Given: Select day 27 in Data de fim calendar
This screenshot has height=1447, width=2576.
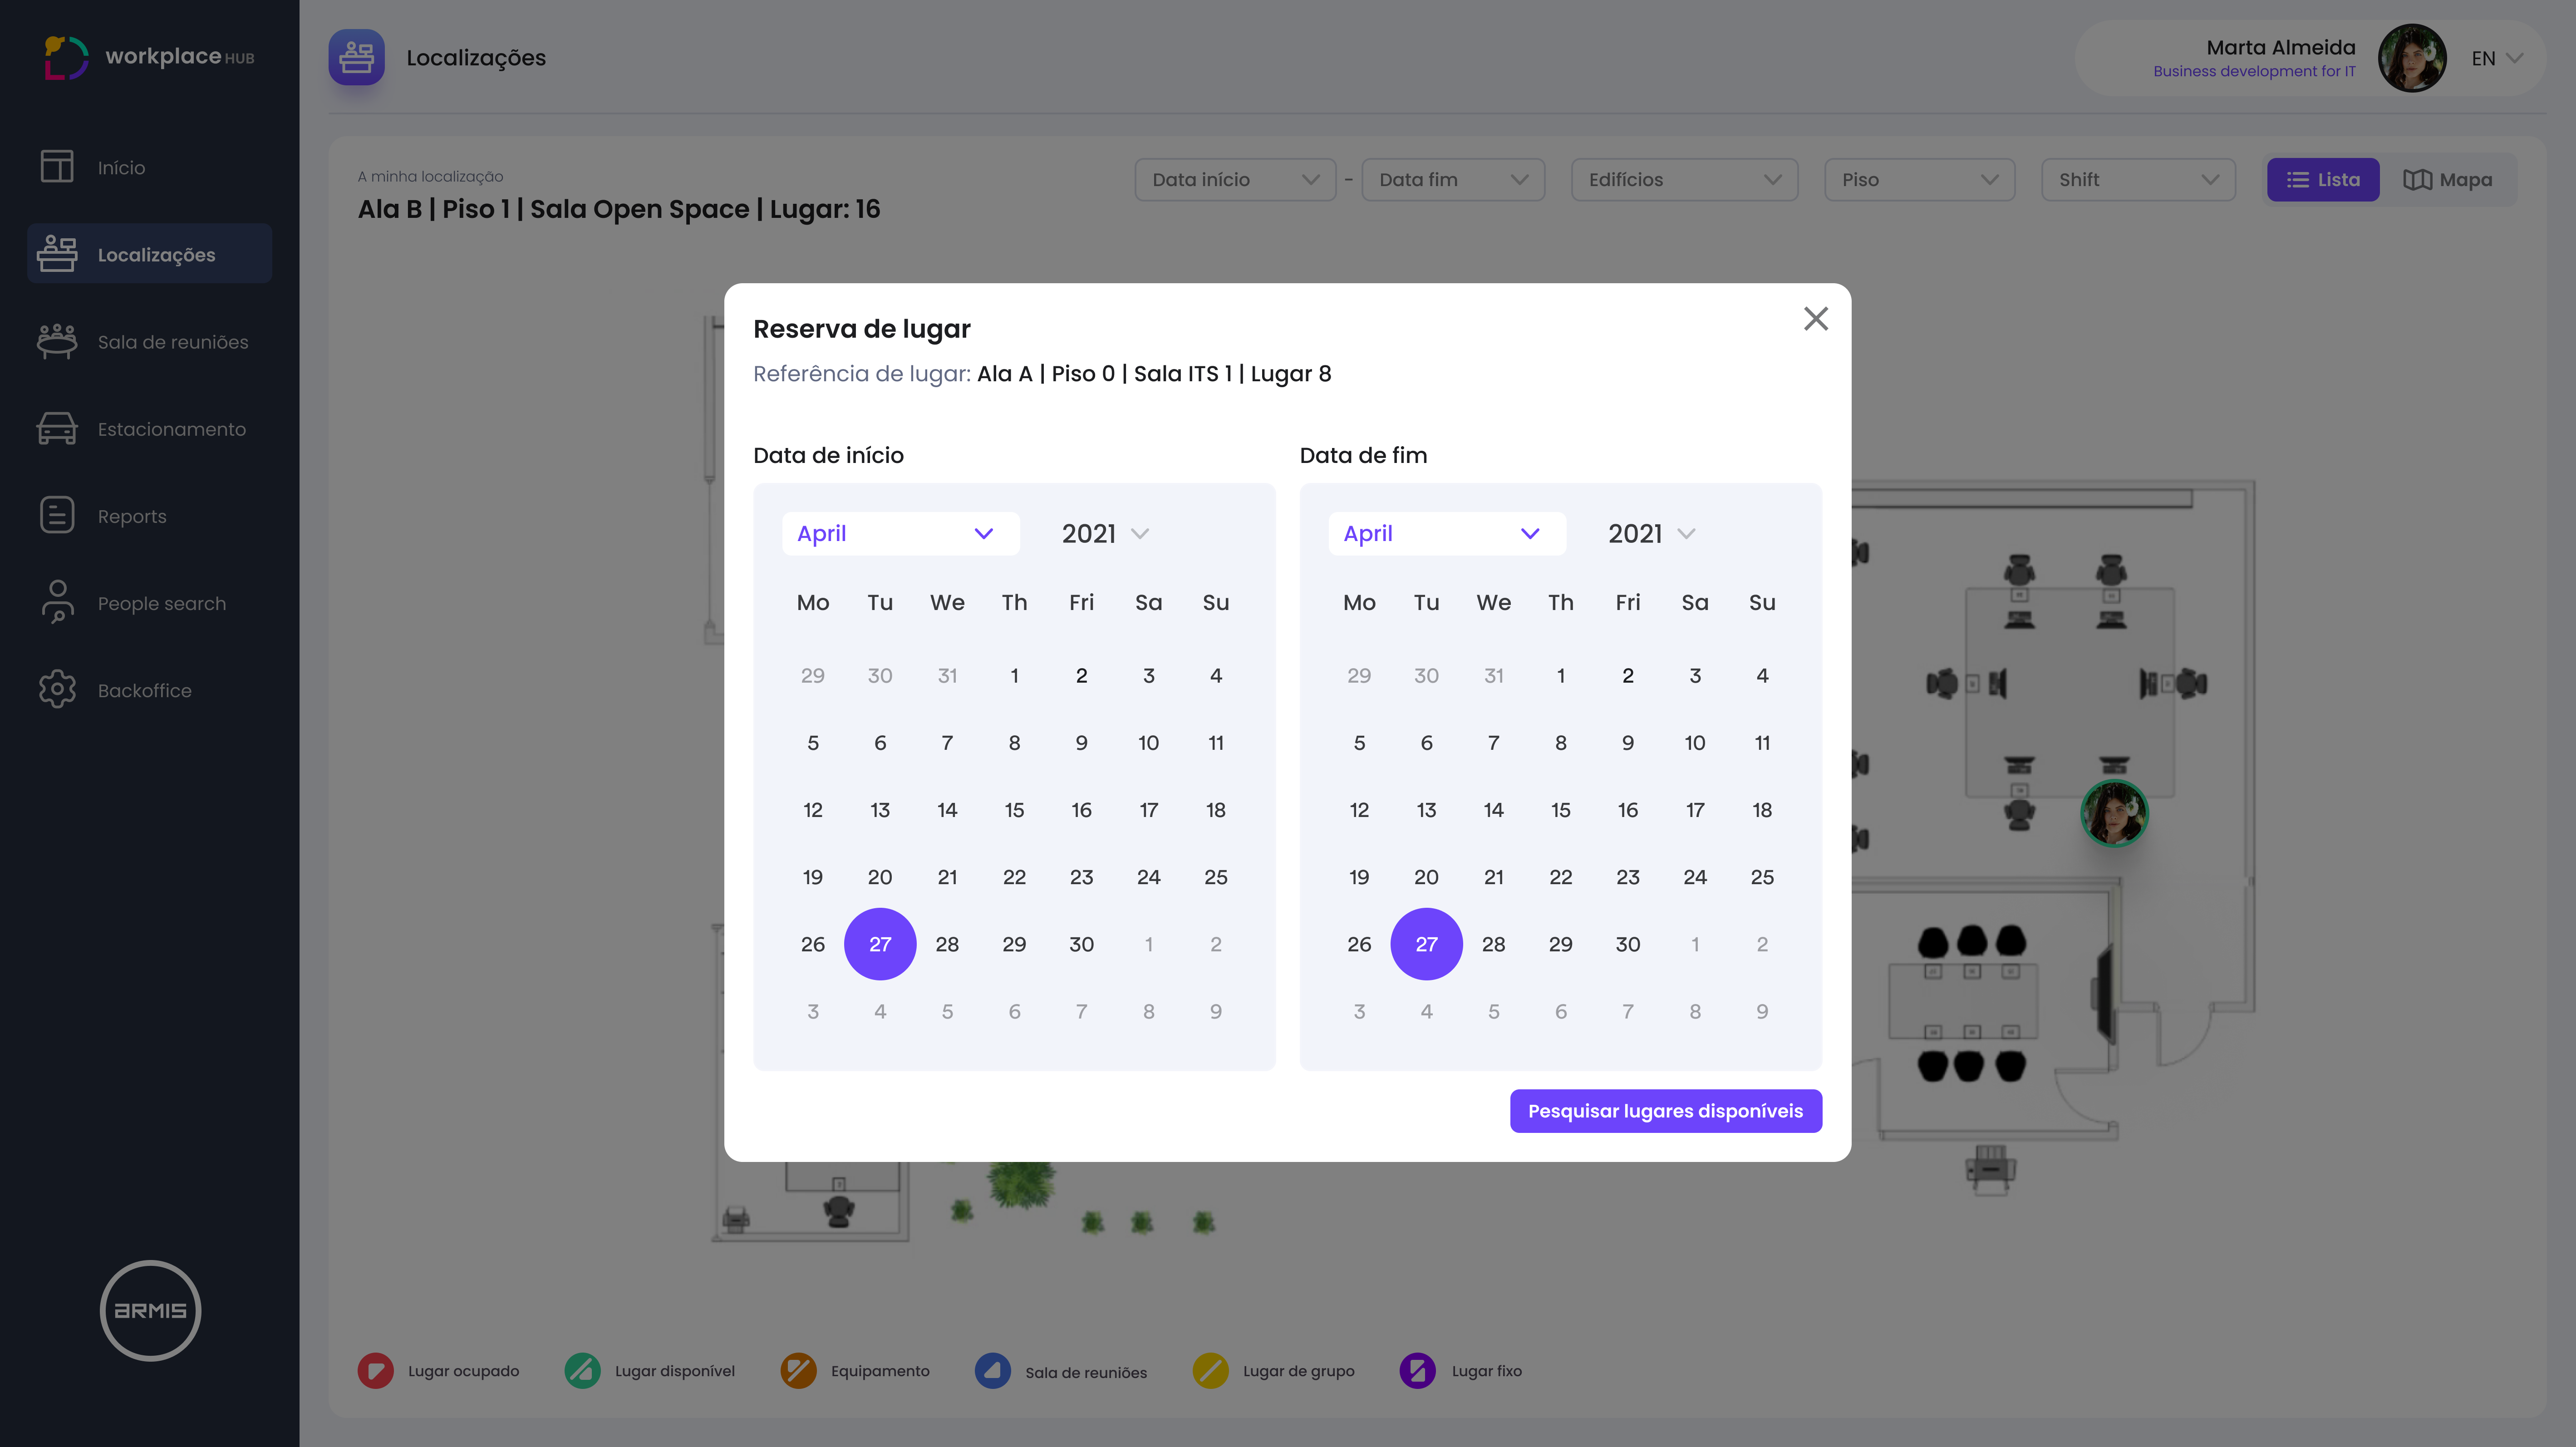Looking at the screenshot, I should click(x=1426, y=943).
